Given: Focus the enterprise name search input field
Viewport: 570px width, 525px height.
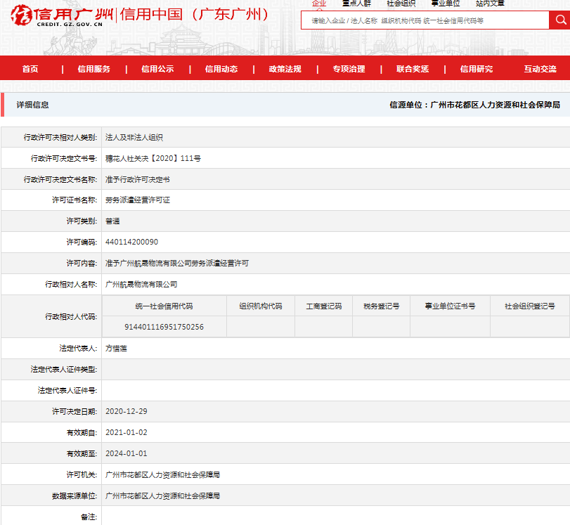Looking at the screenshot, I should click(425, 20).
